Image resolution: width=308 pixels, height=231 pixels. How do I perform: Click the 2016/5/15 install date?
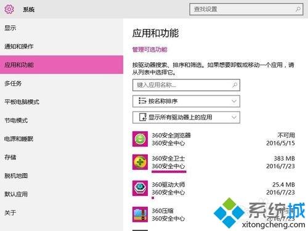(280, 143)
